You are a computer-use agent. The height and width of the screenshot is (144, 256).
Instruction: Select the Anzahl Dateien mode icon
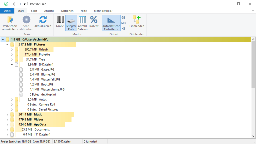[82, 20]
